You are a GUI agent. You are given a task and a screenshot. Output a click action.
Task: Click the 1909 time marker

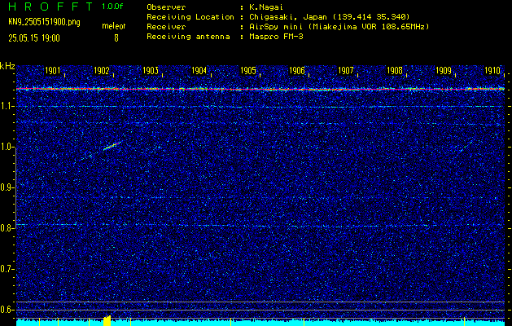(x=444, y=71)
